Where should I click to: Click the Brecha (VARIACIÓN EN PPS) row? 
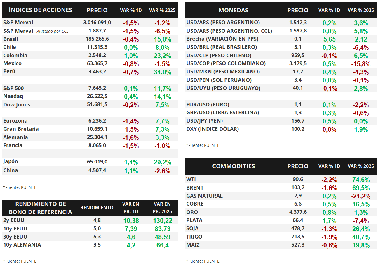click(281, 39)
